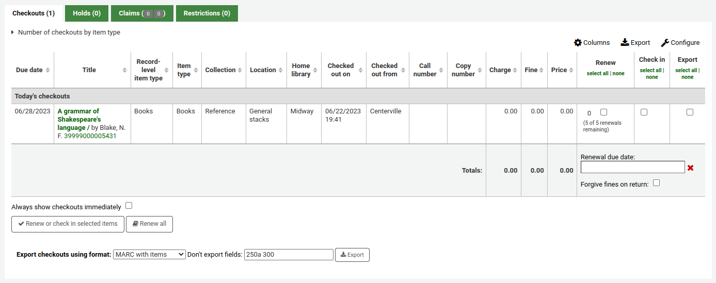Screen dimensions: 716x283
Task: Tick the Check in checkbox for the item
Action: pos(644,112)
